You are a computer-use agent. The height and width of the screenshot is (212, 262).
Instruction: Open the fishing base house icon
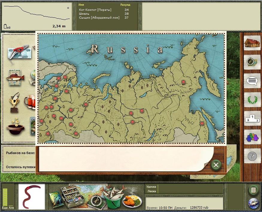(252, 43)
